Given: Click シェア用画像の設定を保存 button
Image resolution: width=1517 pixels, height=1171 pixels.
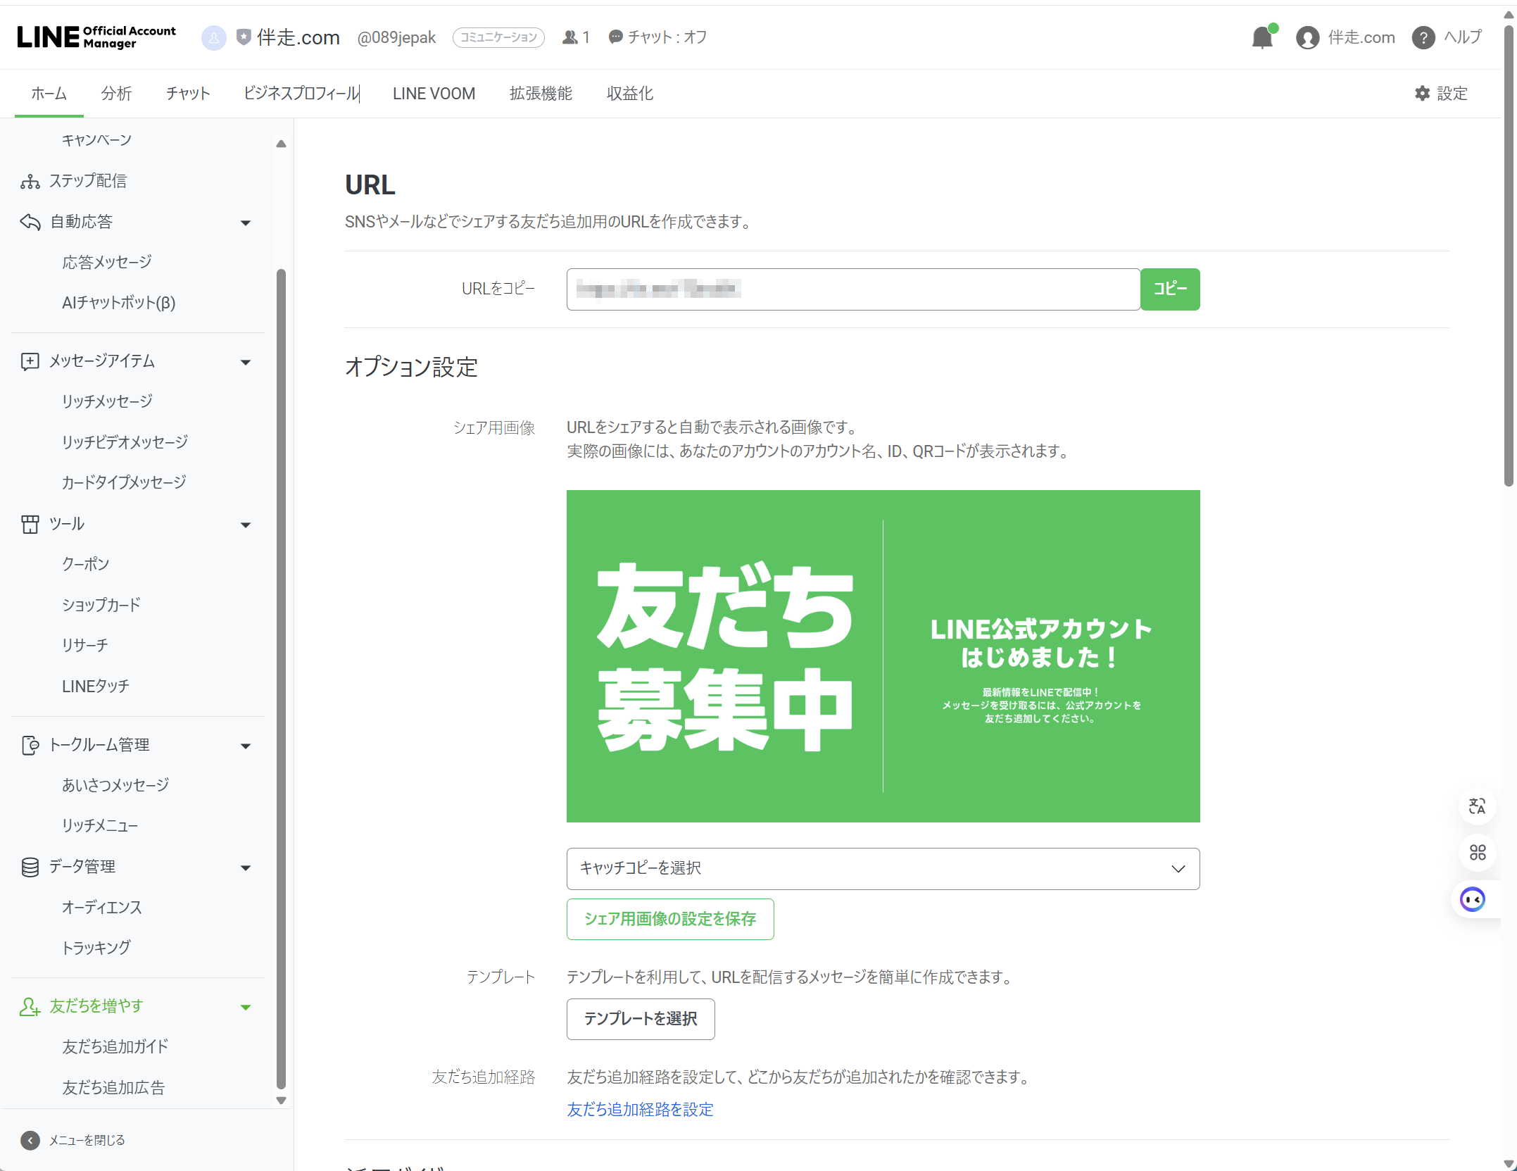Looking at the screenshot, I should [x=670, y=919].
